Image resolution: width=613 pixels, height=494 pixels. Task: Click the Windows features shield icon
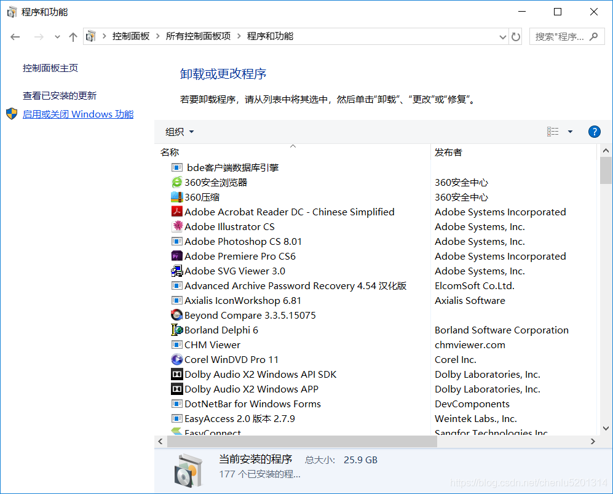point(12,114)
